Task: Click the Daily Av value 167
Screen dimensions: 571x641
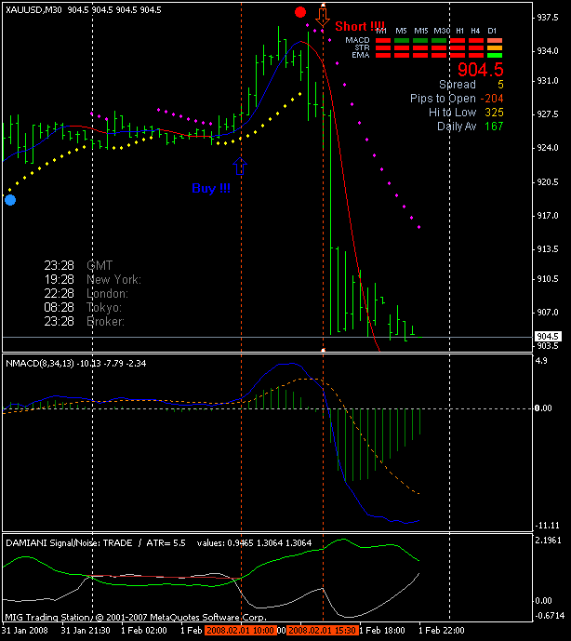Action: [x=494, y=127]
